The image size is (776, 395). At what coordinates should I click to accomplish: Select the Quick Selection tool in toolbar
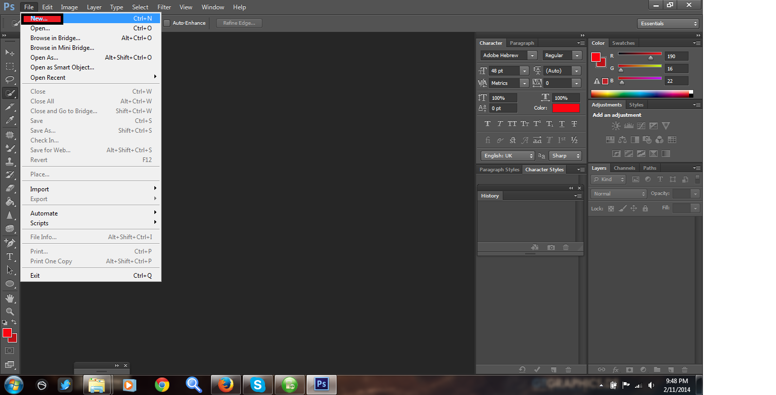point(10,94)
